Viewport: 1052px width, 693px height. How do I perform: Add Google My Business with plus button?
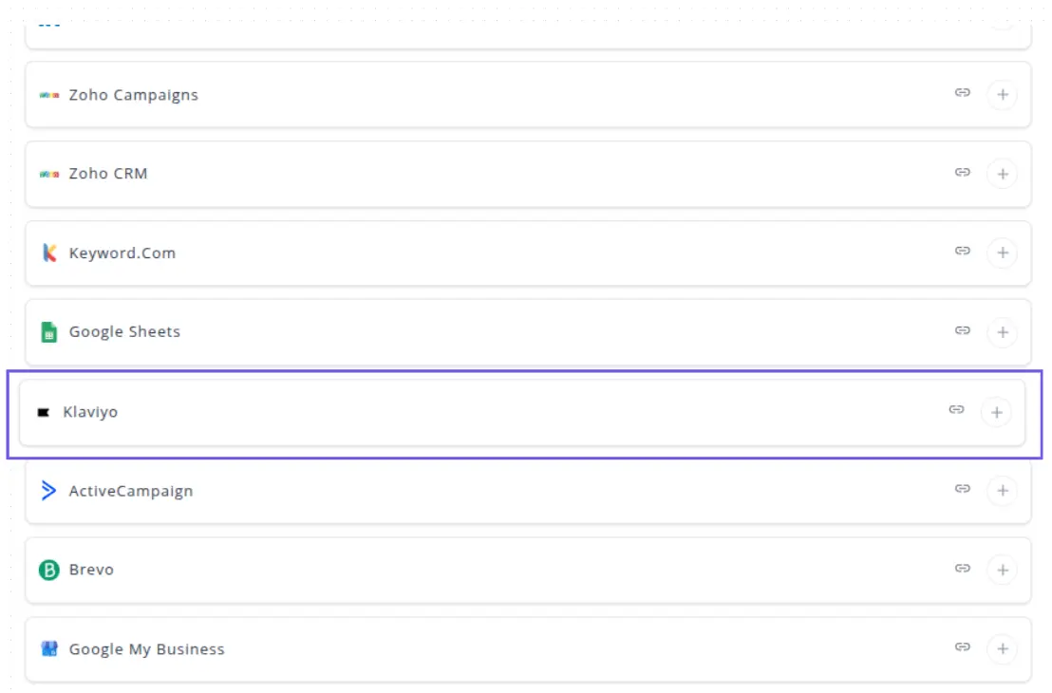pos(1002,649)
